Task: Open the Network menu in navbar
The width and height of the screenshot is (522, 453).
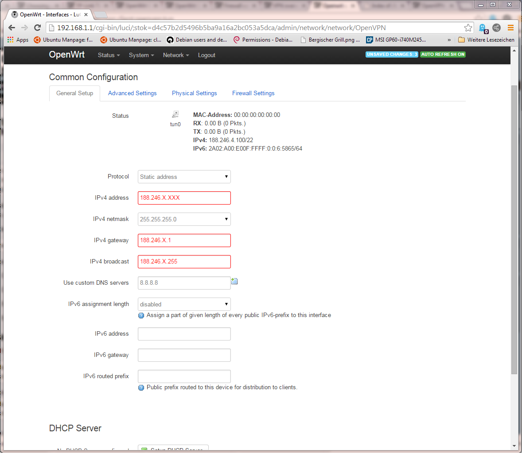Action: (x=175, y=55)
